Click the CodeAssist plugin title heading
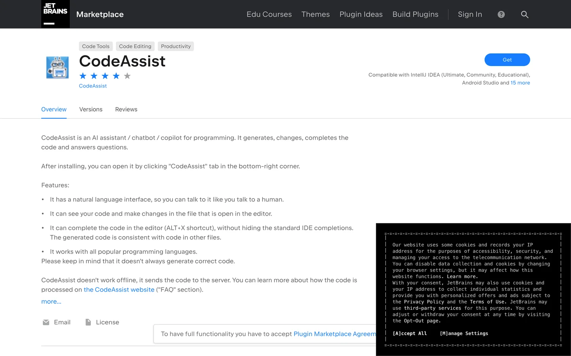571x356 pixels. pyautogui.click(x=122, y=61)
